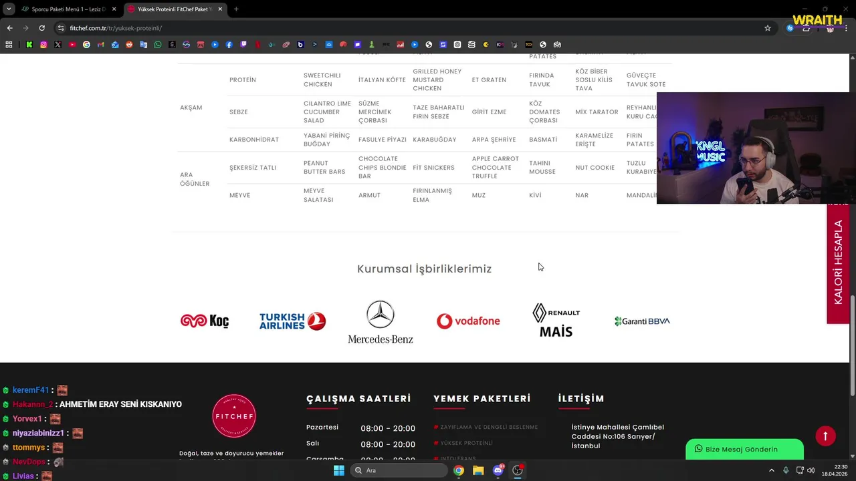The width and height of the screenshot is (856, 481).
Task: Close the Yüksek Proteinli FitChef tab
Action: pyautogui.click(x=221, y=9)
